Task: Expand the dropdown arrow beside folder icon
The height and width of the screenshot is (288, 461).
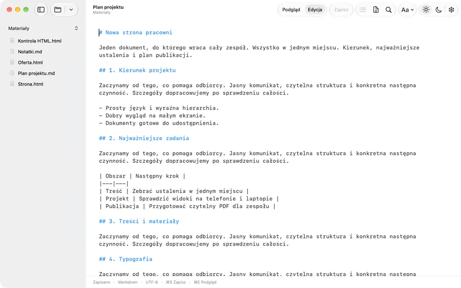Action: [x=71, y=10]
